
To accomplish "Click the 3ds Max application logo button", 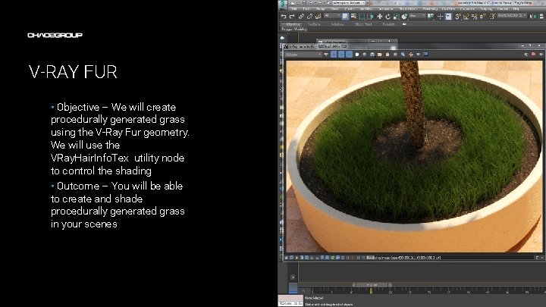I will 283,5.
